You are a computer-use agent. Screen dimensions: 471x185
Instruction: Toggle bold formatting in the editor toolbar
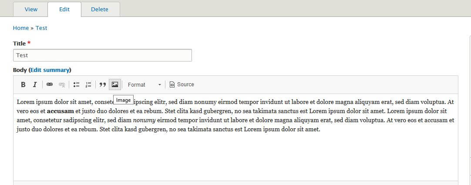pos(23,84)
